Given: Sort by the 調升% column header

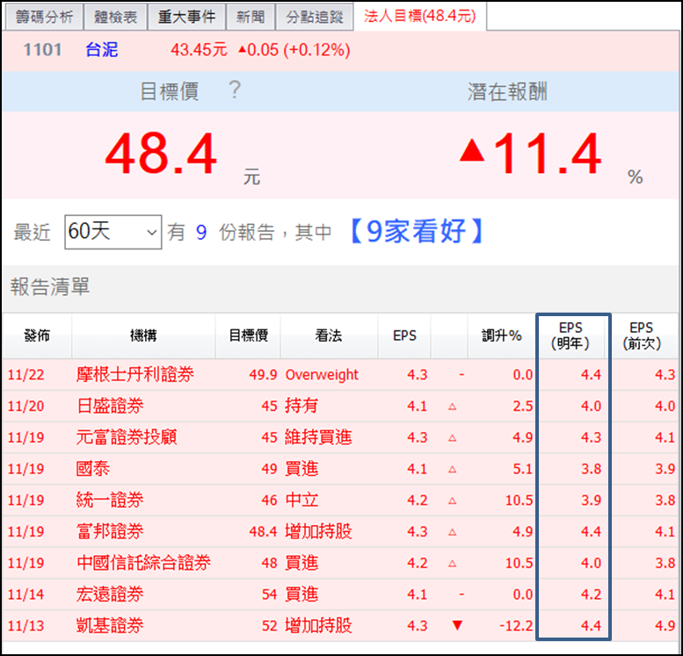Looking at the screenshot, I should point(501,335).
